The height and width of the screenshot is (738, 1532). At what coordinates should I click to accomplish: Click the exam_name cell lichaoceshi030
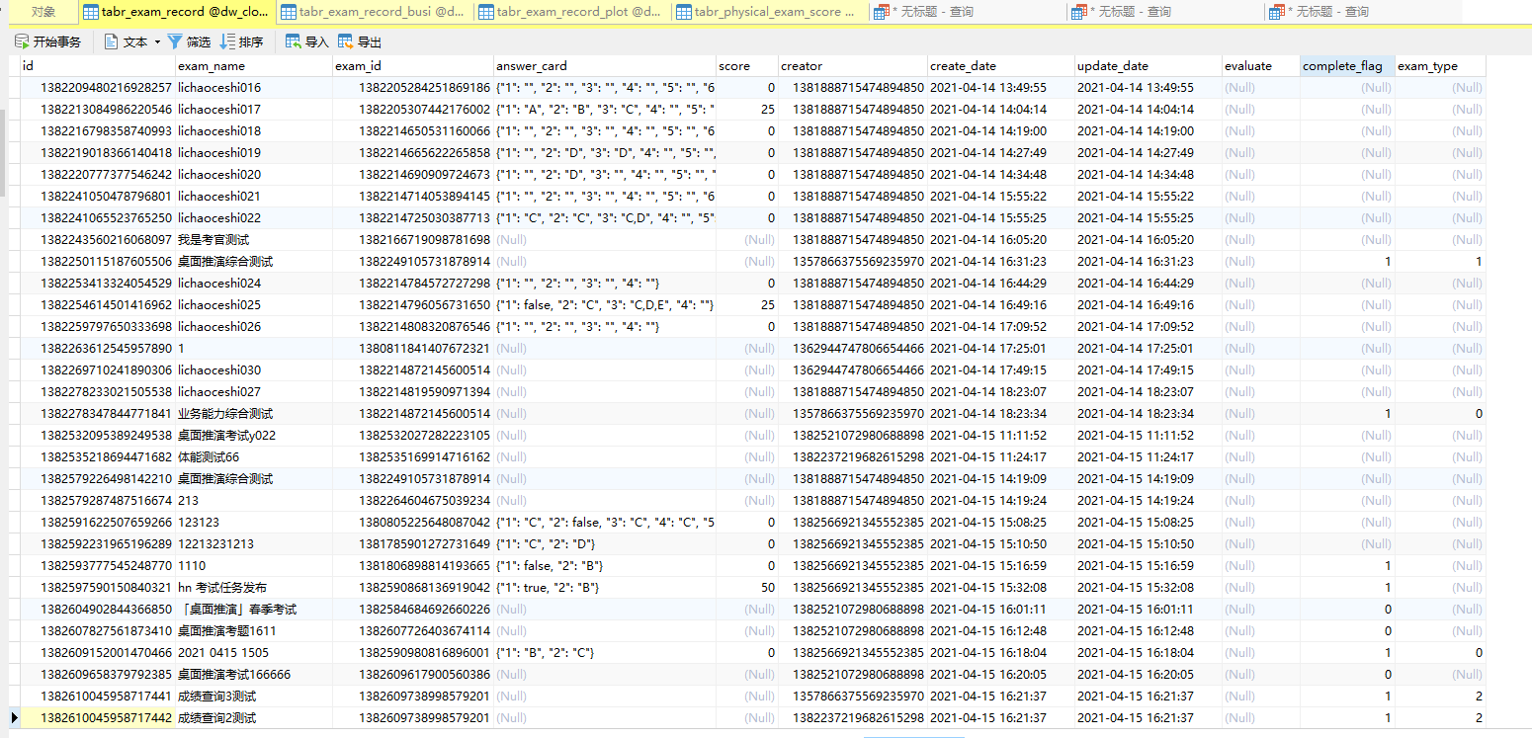pos(254,369)
